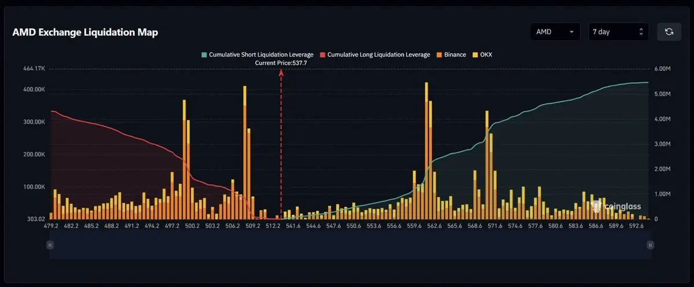
Task: Click the 6.00M right axis label
Action: pyautogui.click(x=663, y=69)
